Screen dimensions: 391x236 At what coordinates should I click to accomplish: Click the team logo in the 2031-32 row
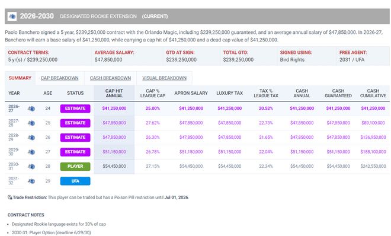[x=31, y=181]
